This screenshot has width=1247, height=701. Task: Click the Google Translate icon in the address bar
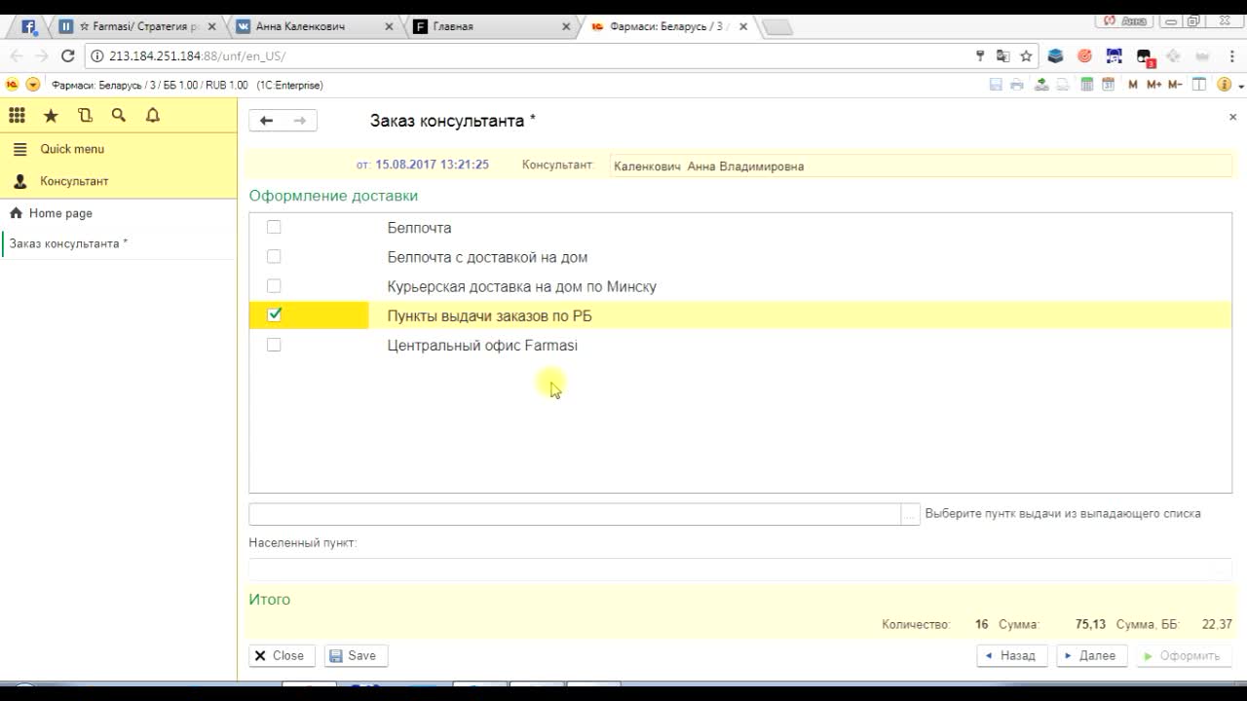pos(1002,56)
